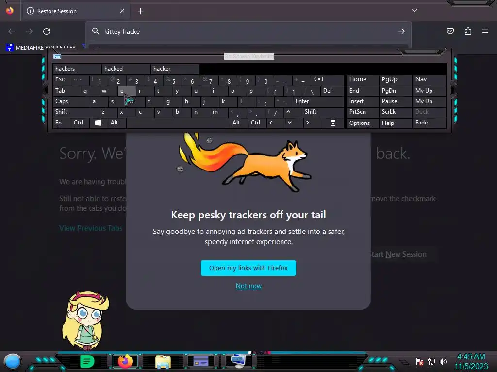Click the PgDn key
This screenshot has width=497, height=372.
[x=395, y=91]
